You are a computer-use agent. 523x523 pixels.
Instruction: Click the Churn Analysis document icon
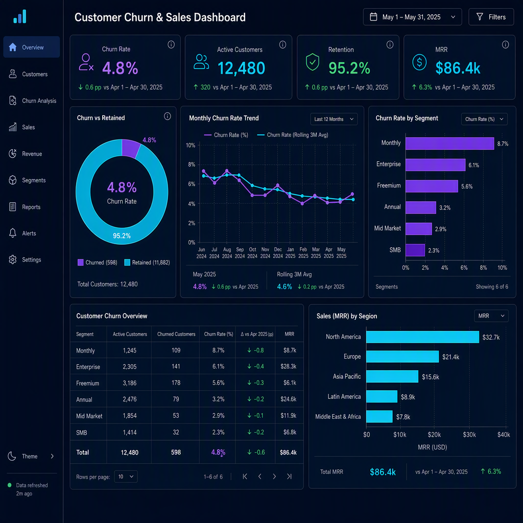click(13, 101)
